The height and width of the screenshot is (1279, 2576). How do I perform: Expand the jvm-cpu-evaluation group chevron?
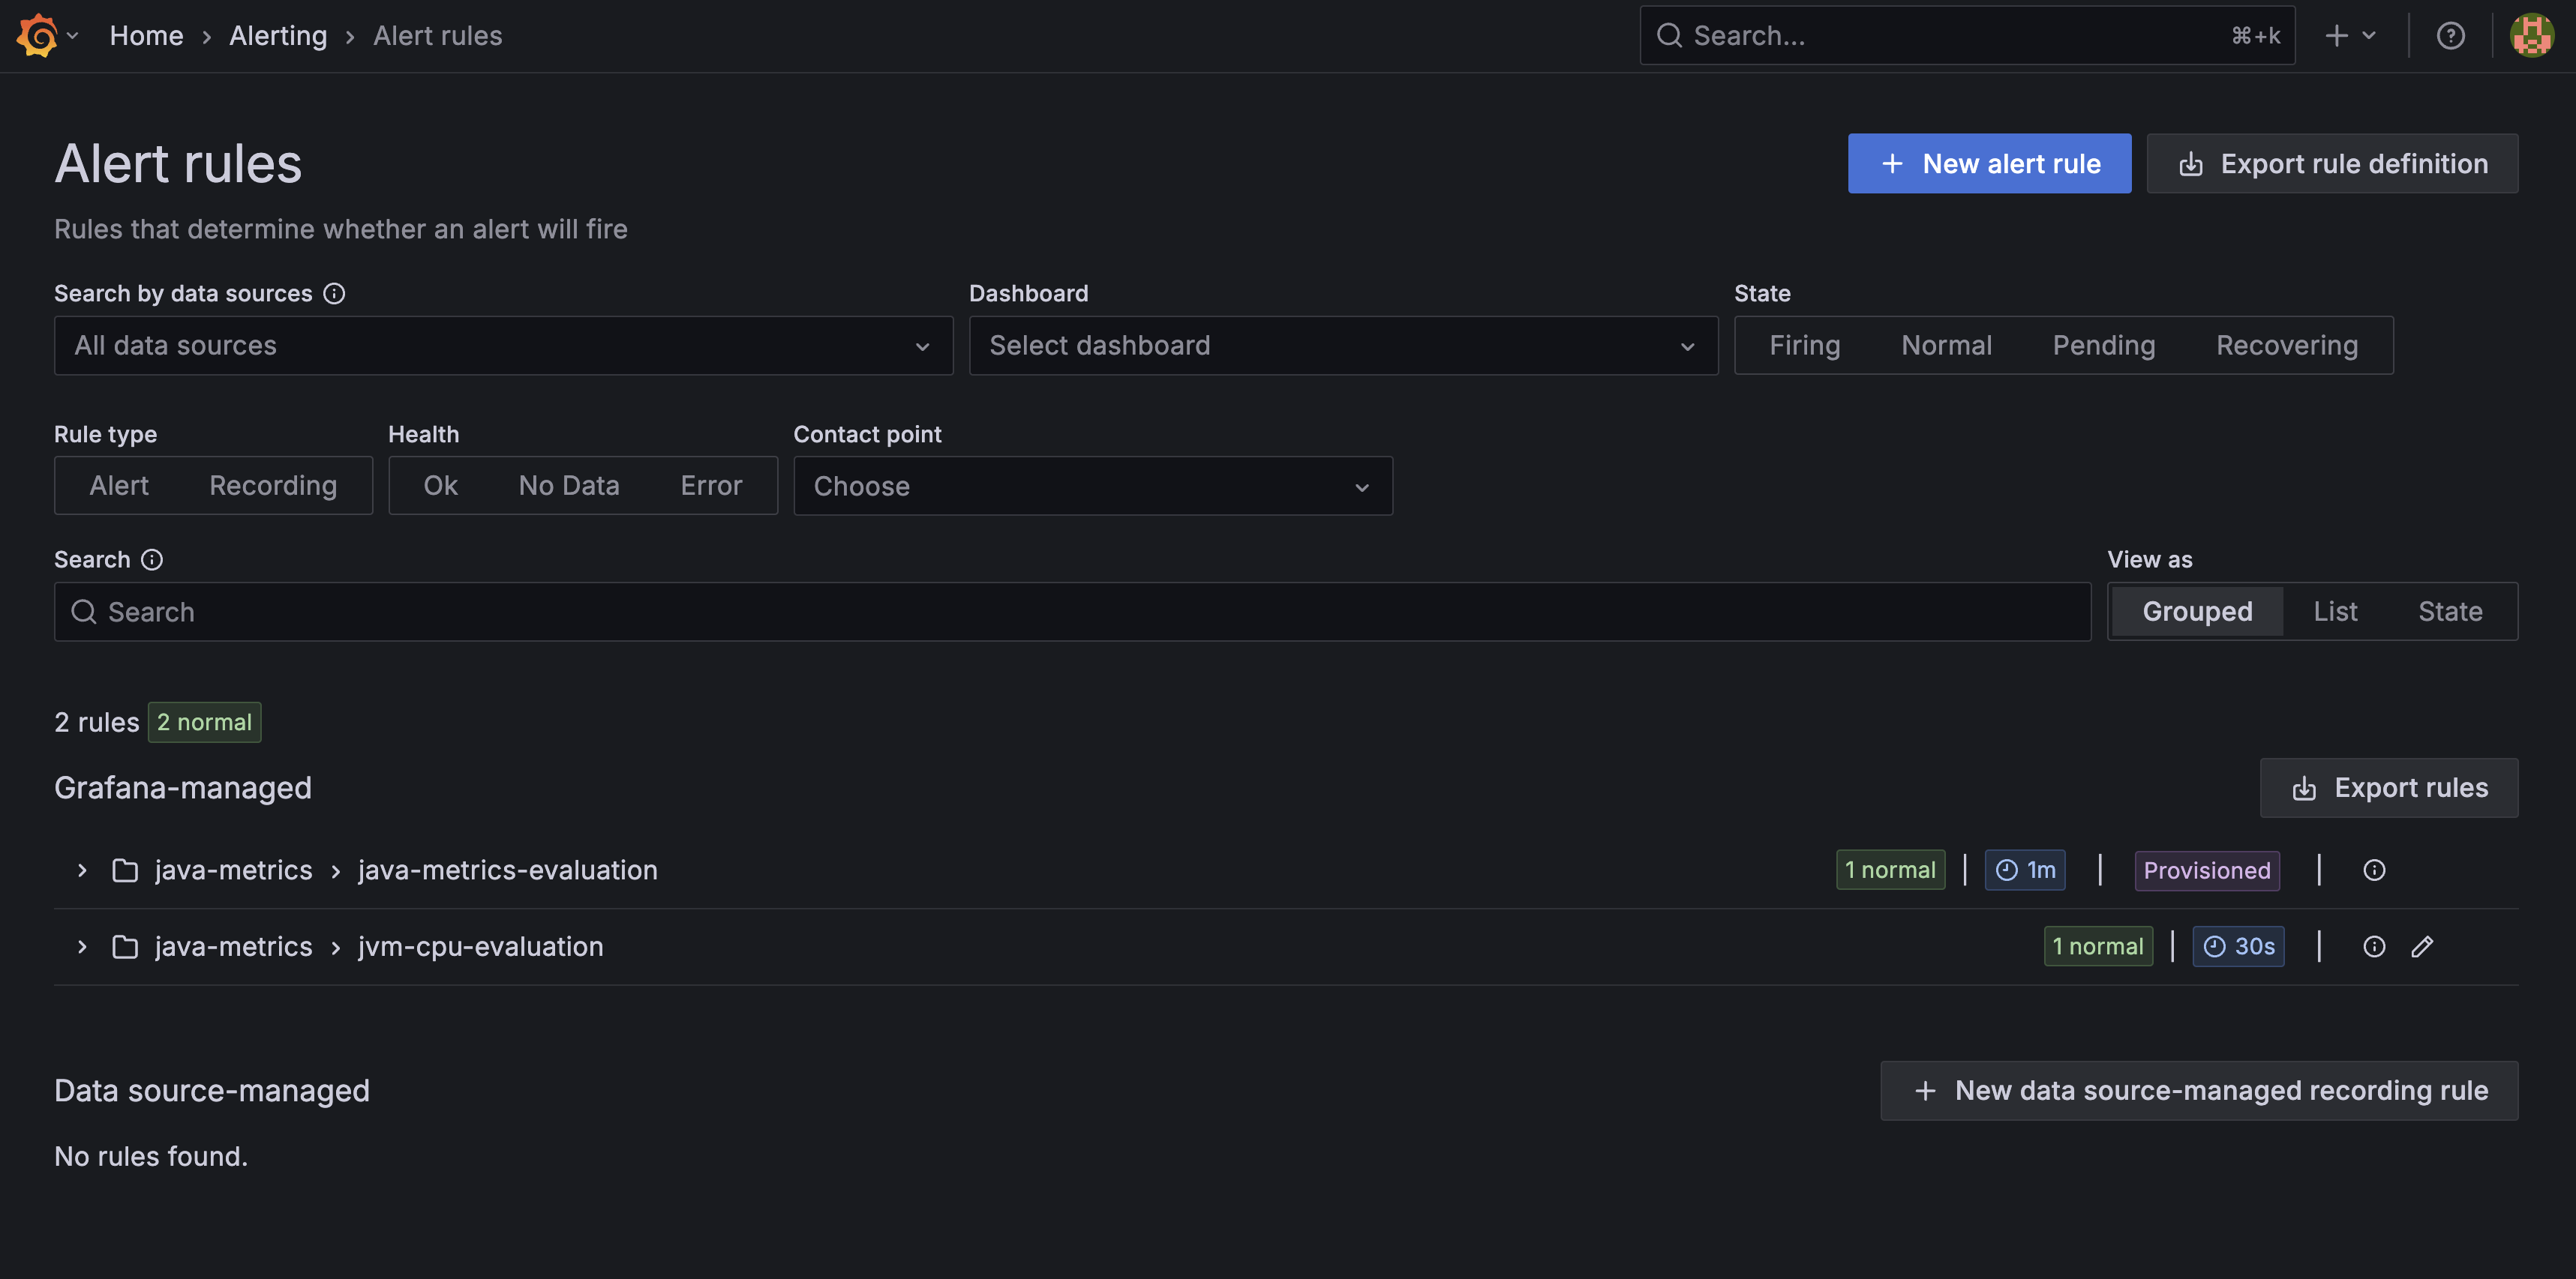[82, 946]
